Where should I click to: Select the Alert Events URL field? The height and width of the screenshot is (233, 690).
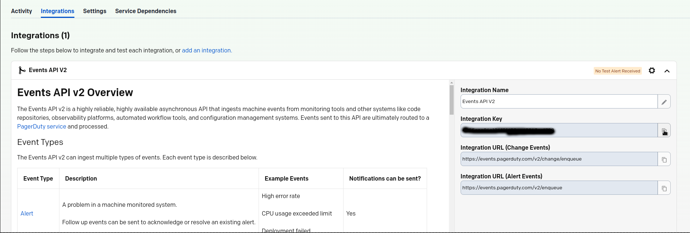pos(559,188)
